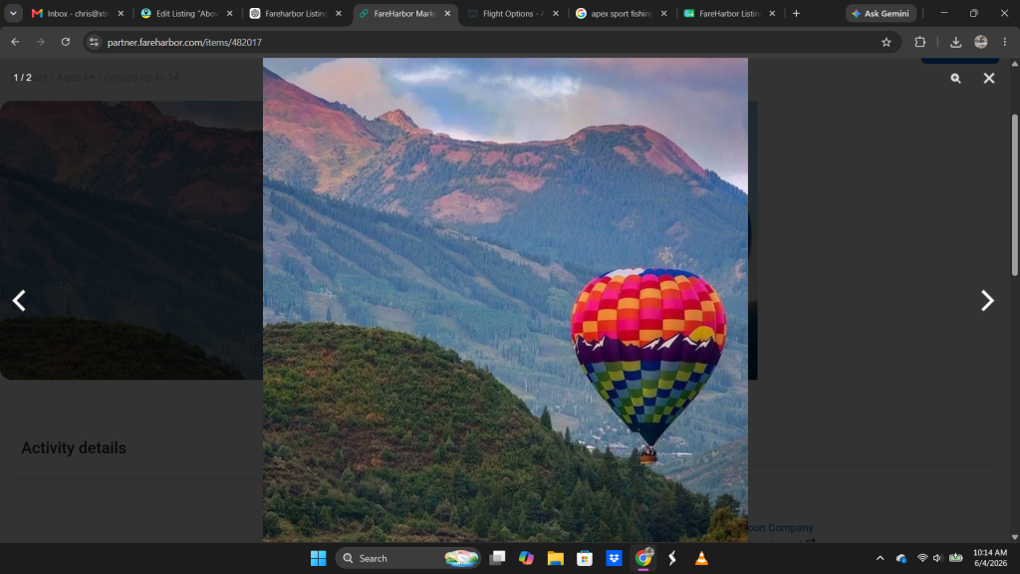The image size is (1020, 574).
Task: Open Chrome downloads
Action: pos(955,42)
